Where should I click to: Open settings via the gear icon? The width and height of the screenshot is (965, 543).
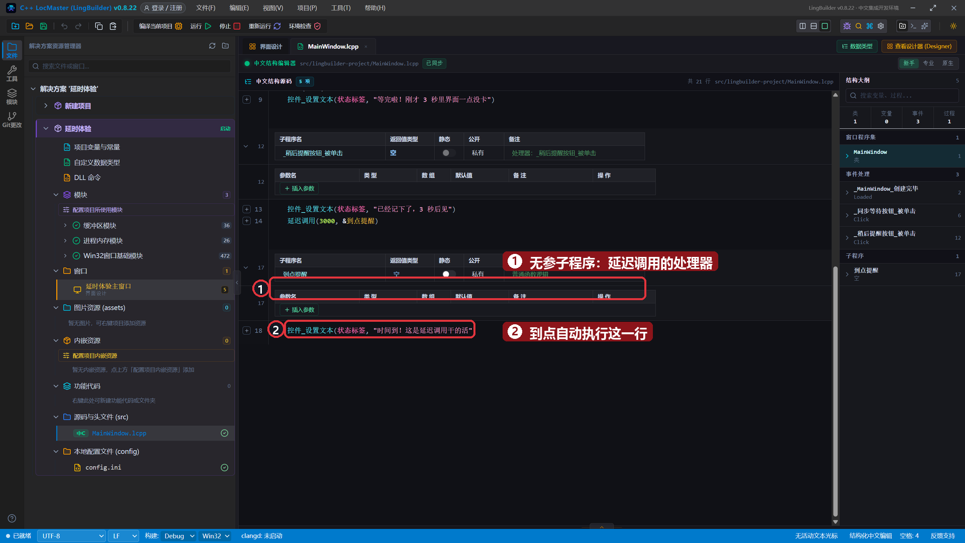[x=881, y=26]
